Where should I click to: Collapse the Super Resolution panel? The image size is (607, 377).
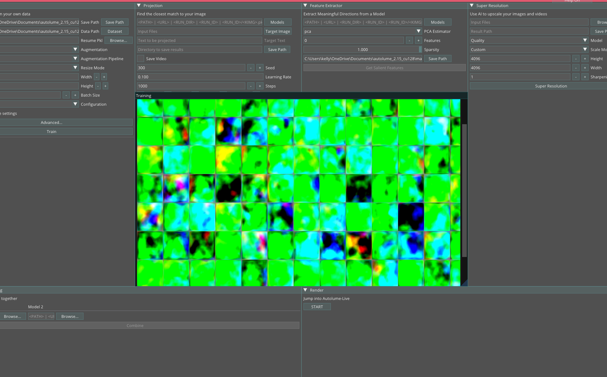[472, 5]
